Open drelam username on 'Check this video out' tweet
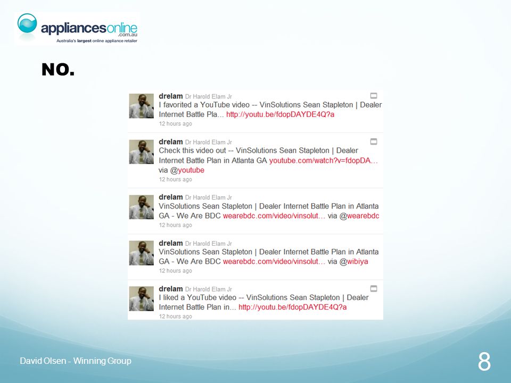 pyautogui.click(x=170, y=141)
